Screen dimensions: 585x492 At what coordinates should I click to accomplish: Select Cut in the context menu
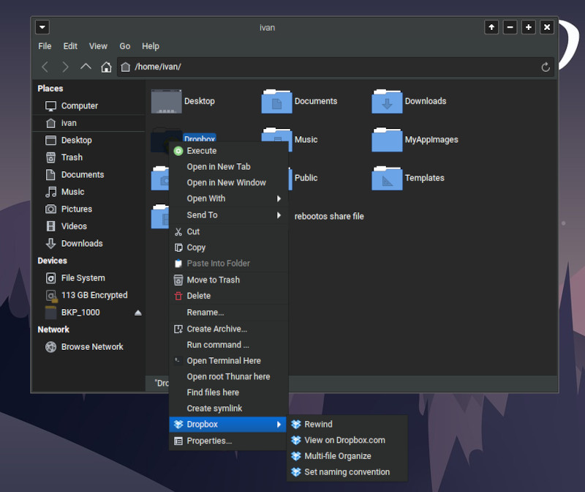click(228, 231)
